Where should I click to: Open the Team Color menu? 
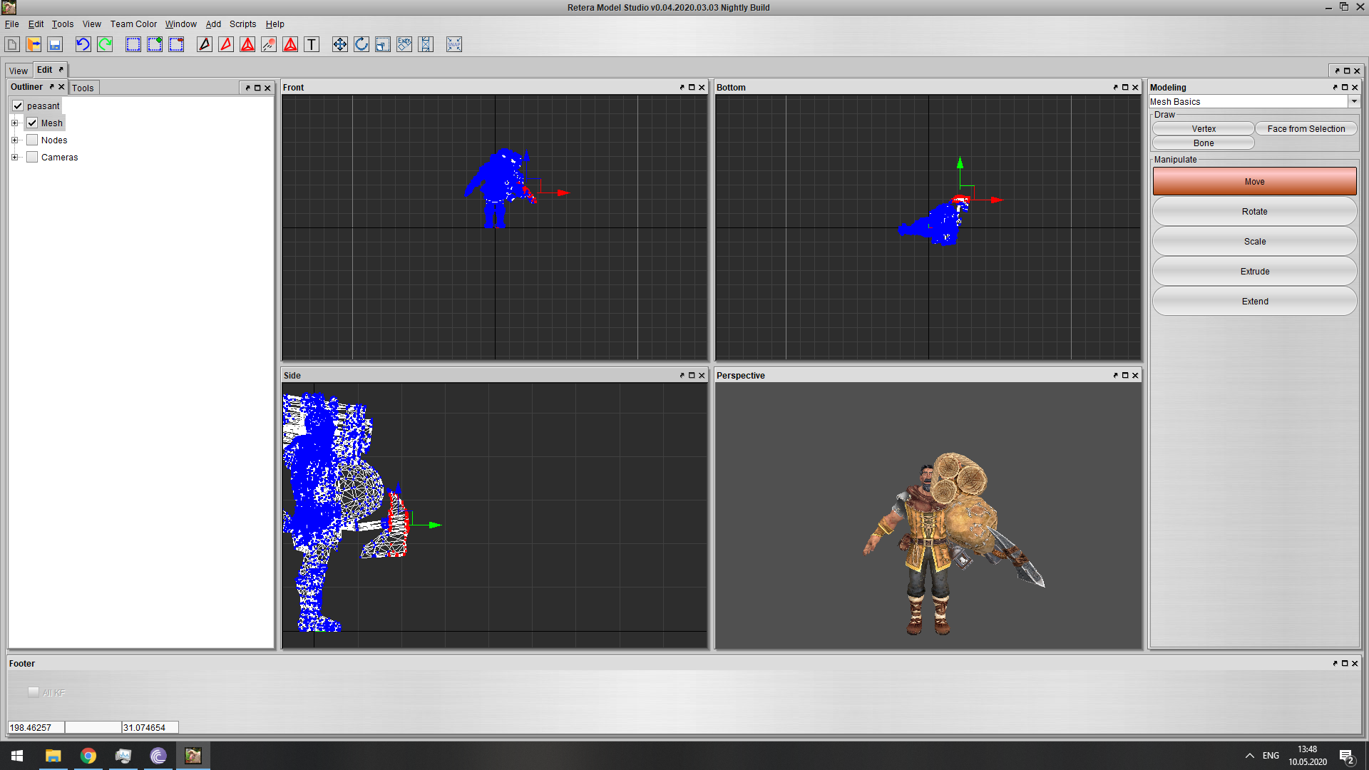click(133, 24)
